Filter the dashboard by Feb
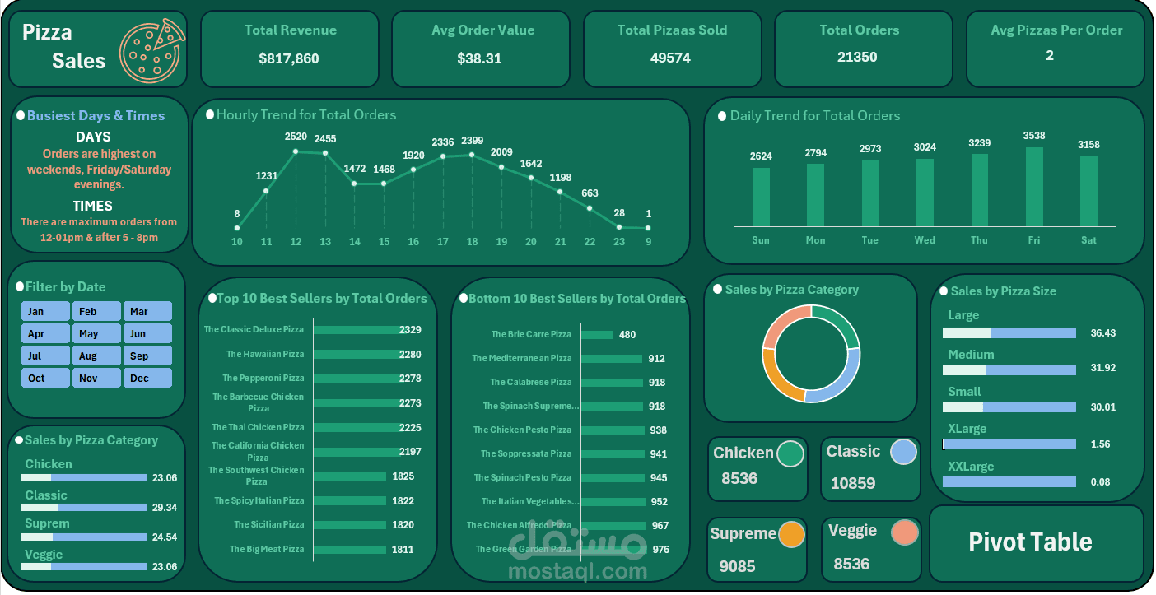Screen dimensions: 1156x595 tap(96, 311)
